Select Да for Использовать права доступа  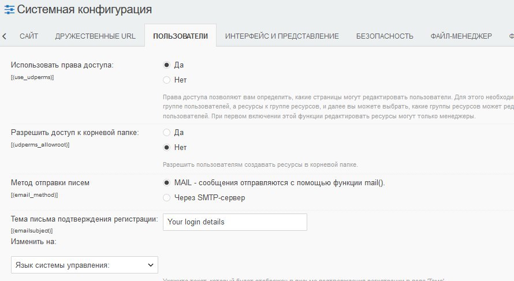pos(166,65)
